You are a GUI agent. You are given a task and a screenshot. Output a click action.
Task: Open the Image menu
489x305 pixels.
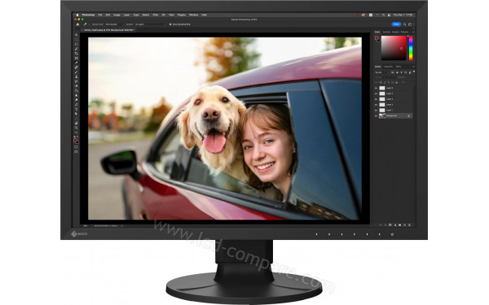tap(117, 15)
